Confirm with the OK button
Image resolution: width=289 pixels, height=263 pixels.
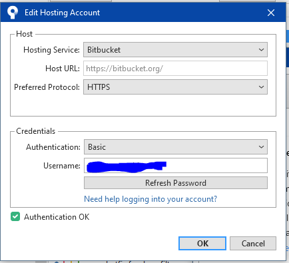tap(202, 244)
